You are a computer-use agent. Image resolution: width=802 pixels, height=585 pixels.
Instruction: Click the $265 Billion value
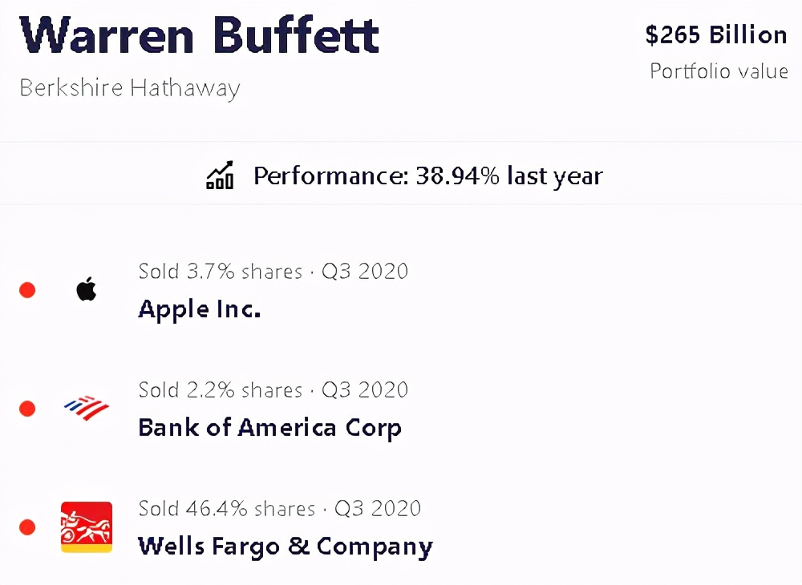(x=716, y=35)
